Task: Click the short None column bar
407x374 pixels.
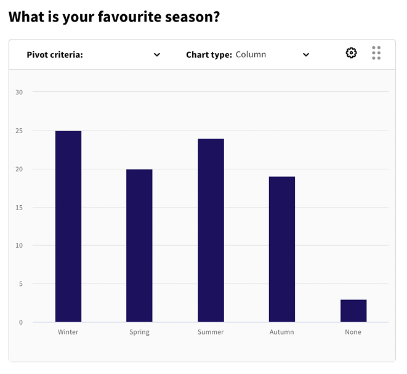Action: pos(353,311)
